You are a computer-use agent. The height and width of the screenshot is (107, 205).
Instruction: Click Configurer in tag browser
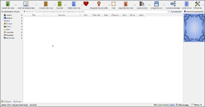point(6,102)
